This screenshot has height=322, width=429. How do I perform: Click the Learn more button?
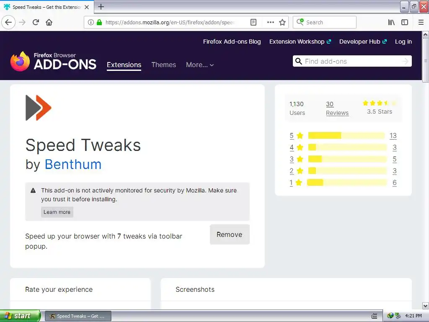[x=57, y=212]
